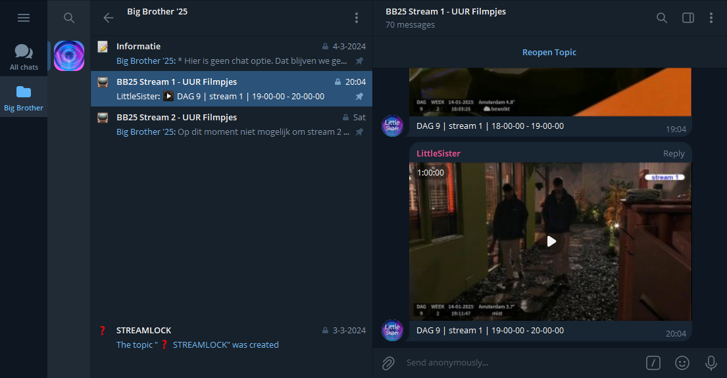
Task: Open the emoji picker
Action: tap(682, 363)
